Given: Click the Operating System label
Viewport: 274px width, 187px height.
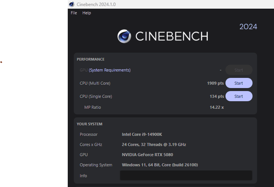Looking at the screenshot, I should pyautogui.click(x=96, y=165).
